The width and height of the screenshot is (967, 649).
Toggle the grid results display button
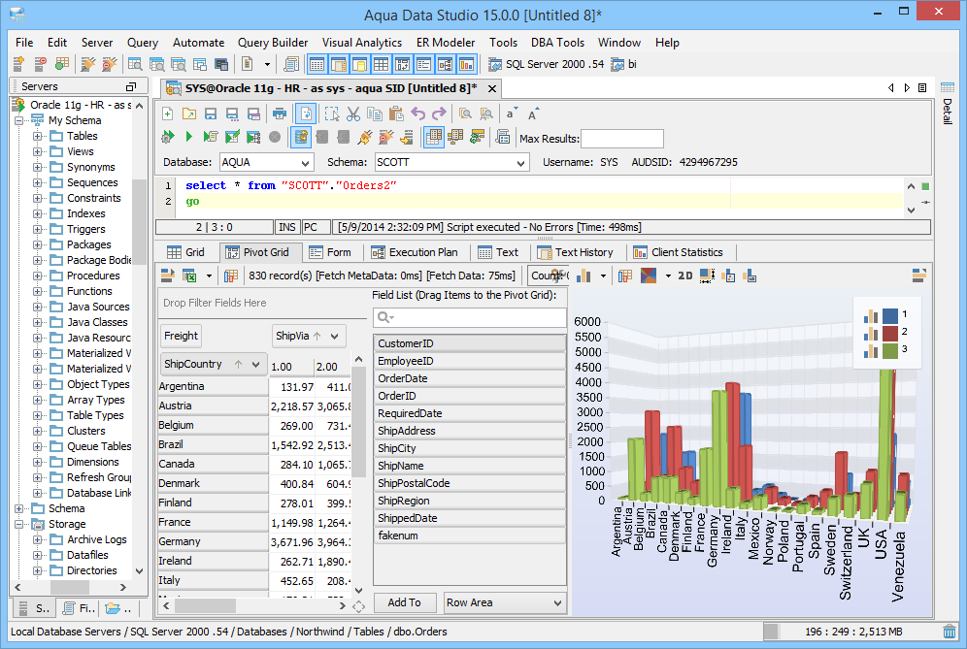pos(434,137)
